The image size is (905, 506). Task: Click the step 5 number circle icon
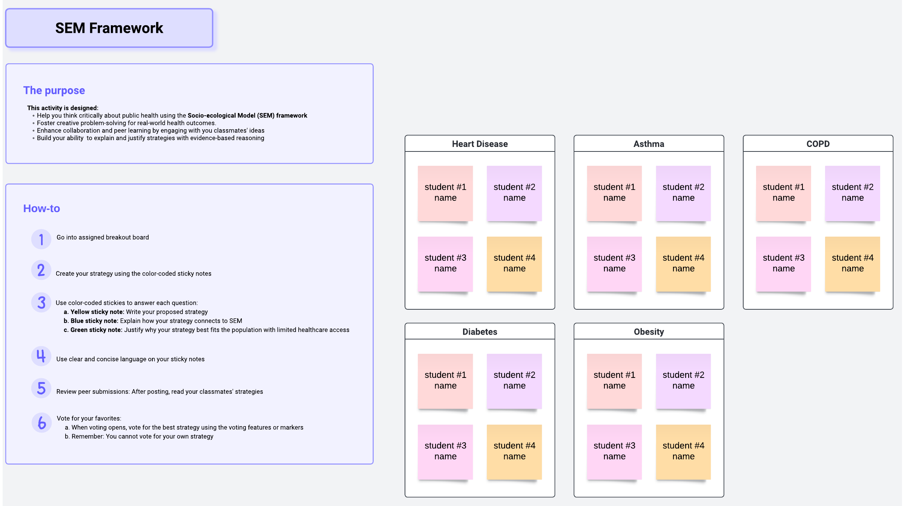pos(41,388)
